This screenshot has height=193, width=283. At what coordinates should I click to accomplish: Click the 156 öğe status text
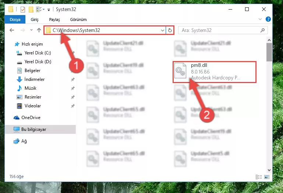click(17, 176)
